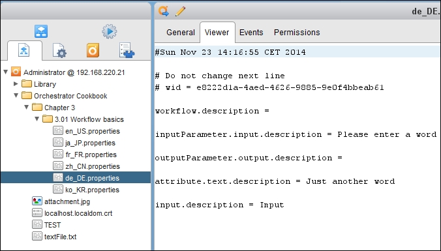This screenshot has width=441, height=251.
Task: Switch to the Events tab
Action: [x=251, y=33]
